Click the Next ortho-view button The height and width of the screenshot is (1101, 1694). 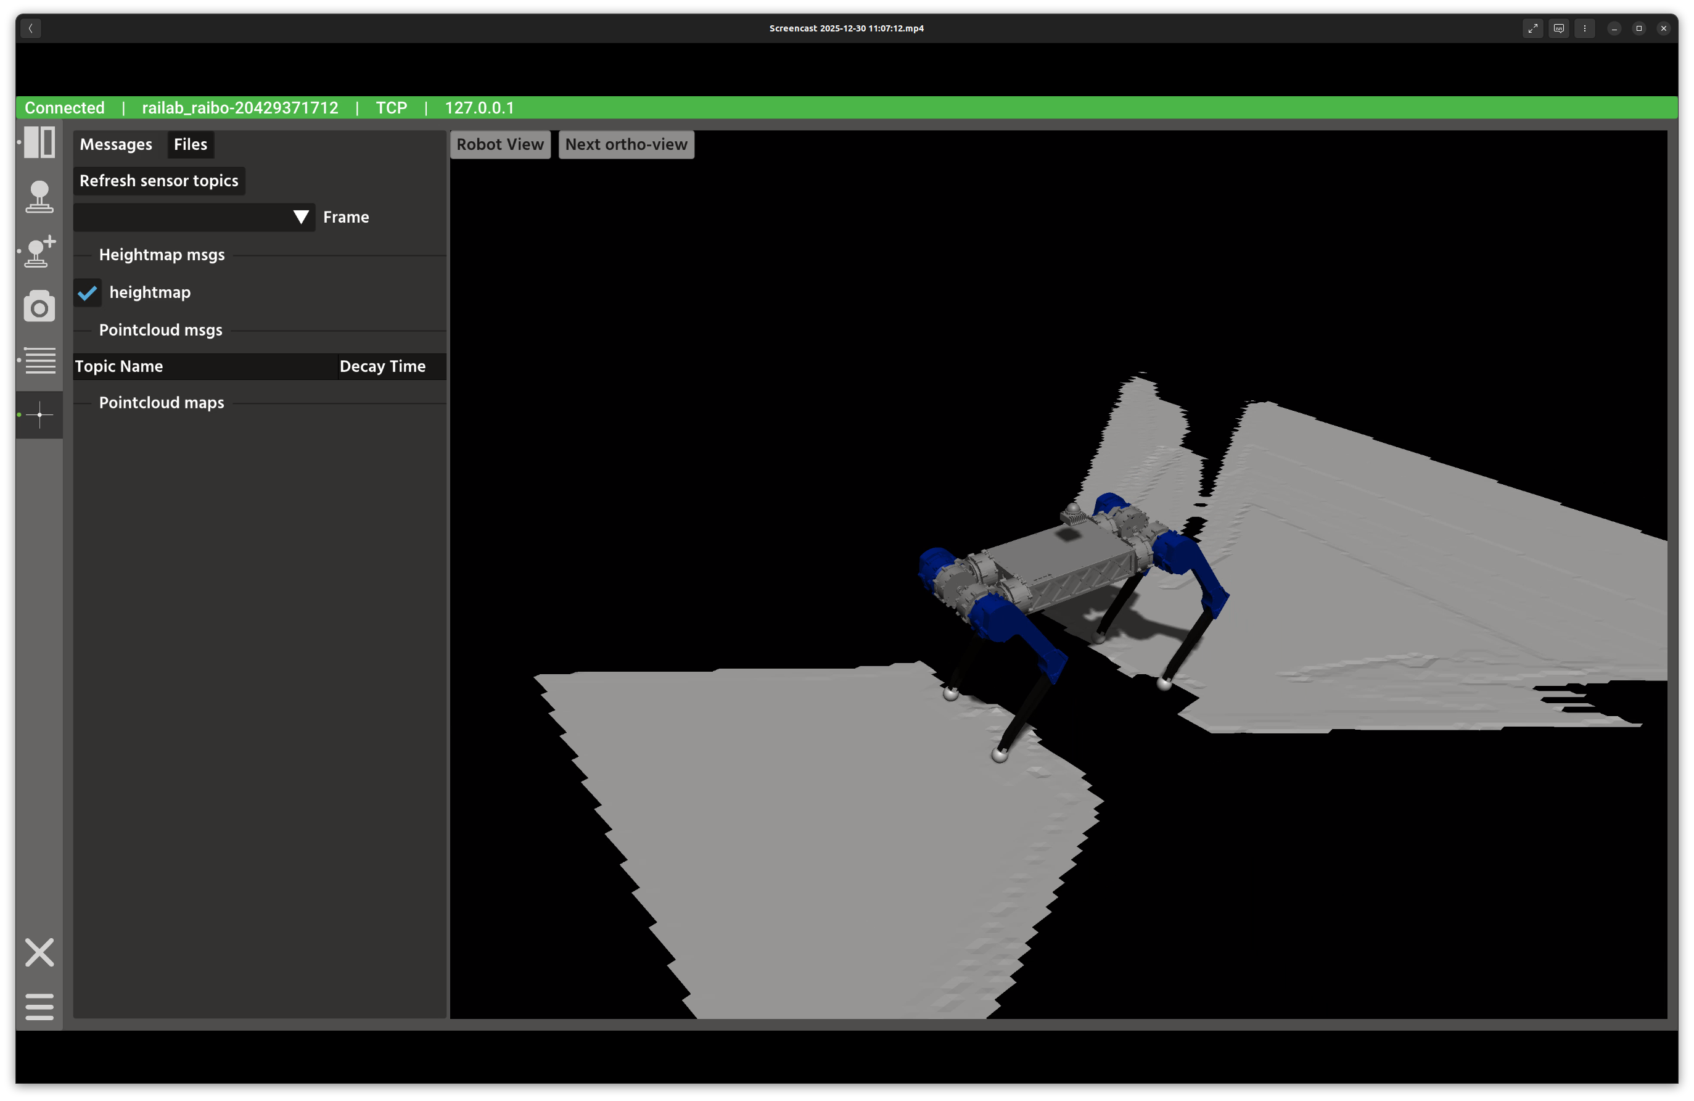pyautogui.click(x=626, y=144)
